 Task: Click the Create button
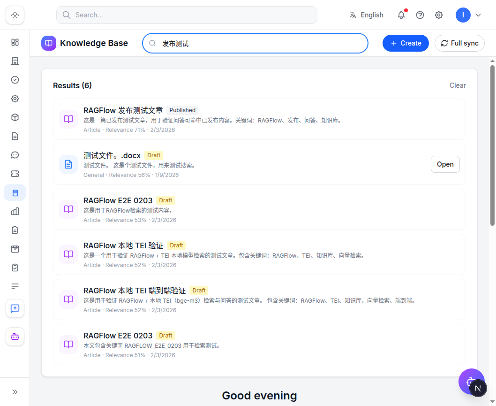point(406,43)
